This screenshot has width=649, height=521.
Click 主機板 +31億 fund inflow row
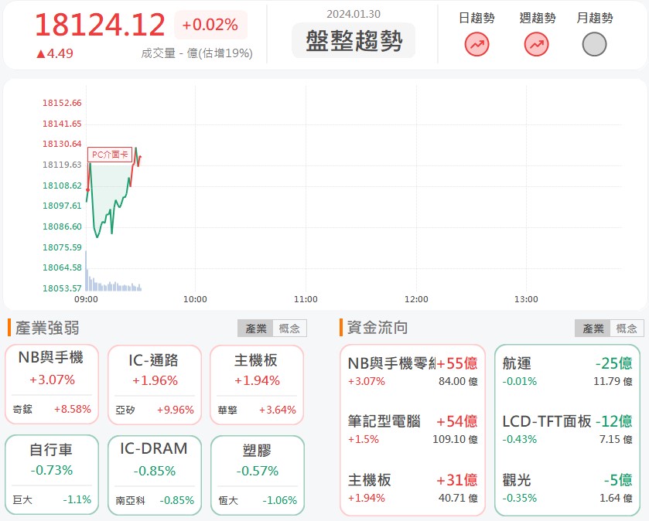(x=412, y=489)
